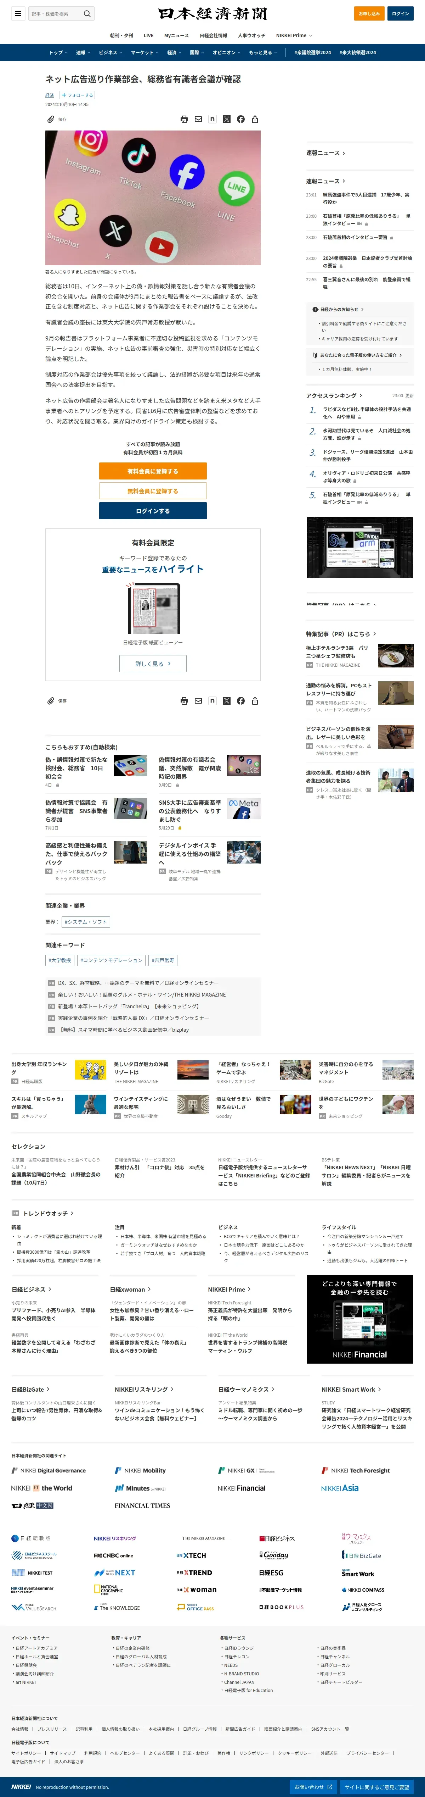Expand the マーケット navigation dropdown
Image resolution: width=425 pixels, height=1797 pixels.
[x=144, y=52]
